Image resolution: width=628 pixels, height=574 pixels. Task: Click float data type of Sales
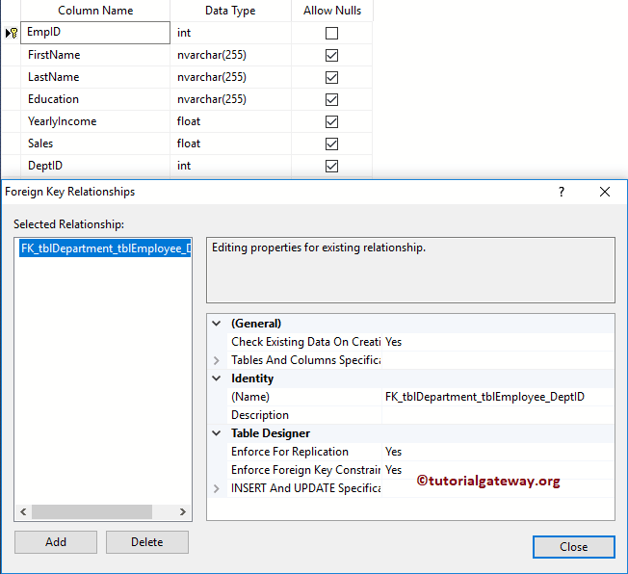[231, 143]
